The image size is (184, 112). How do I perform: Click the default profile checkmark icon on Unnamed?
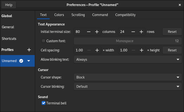[x=21, y=61]
